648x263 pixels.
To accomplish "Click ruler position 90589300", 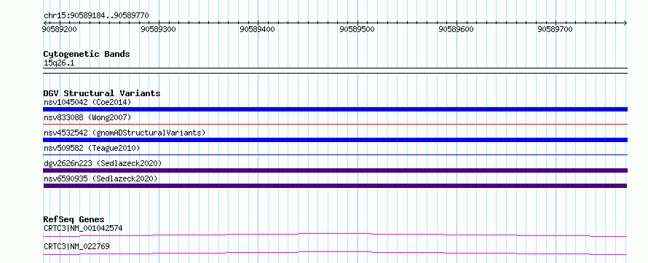I will tap(159, 30).
